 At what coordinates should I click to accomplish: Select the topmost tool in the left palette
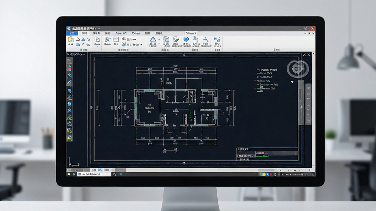[x=69, y=61]
